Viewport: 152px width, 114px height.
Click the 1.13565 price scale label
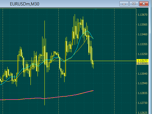[142, 25]
